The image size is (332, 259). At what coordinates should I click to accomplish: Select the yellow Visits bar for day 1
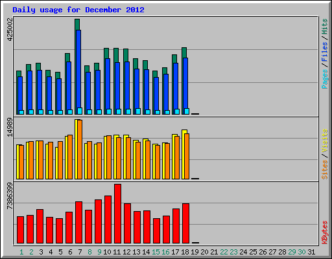pyautogui.click(x=18, y=162)
